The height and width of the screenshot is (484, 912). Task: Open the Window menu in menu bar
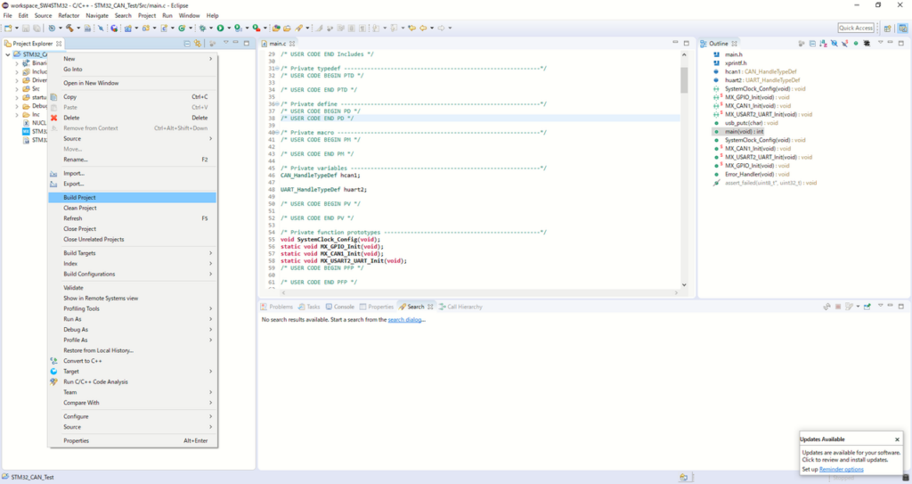tap(189, 16)
